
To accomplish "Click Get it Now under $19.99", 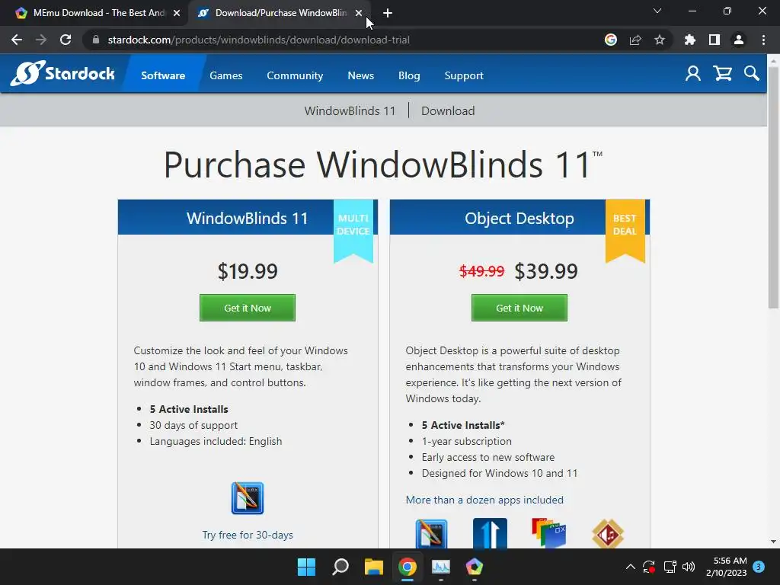I will pyautogui.click(x=248, y=308).
